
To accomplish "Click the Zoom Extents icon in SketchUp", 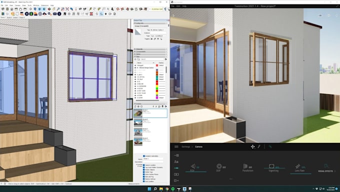I will click(x=67, y=9).
